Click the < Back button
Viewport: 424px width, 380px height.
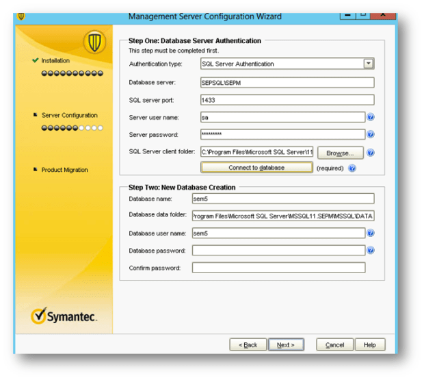point(248,344)
